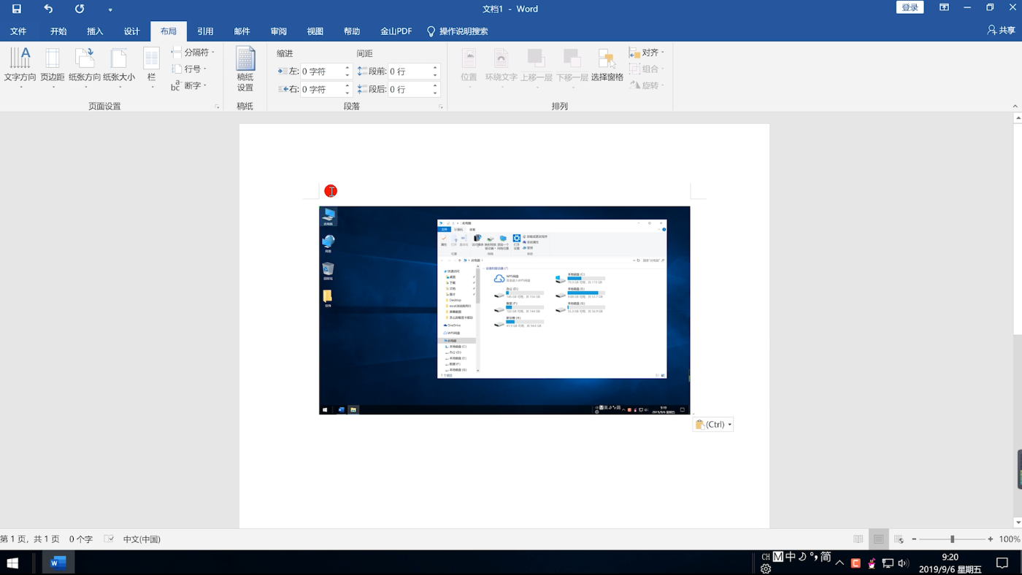
Task: Click the 100% zoom level
Action: click(1010, 539)
